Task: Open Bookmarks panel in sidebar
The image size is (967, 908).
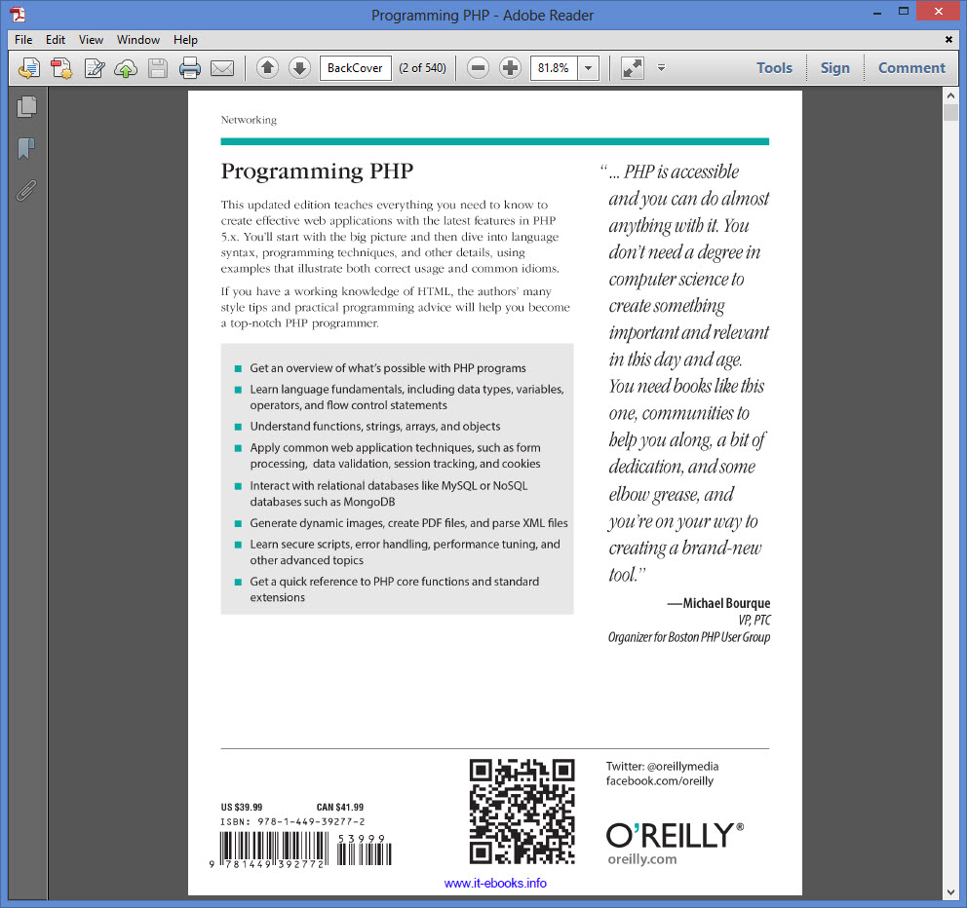Action: 26,148
